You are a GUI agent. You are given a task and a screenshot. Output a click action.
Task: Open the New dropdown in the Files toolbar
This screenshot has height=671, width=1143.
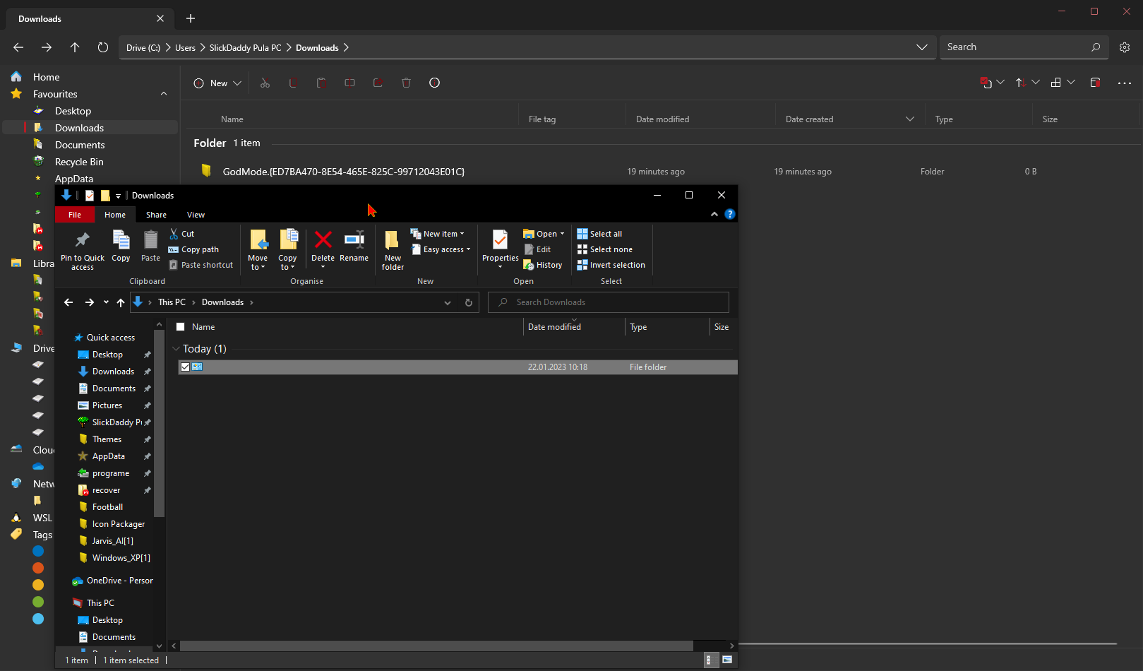tap(216, 83)
